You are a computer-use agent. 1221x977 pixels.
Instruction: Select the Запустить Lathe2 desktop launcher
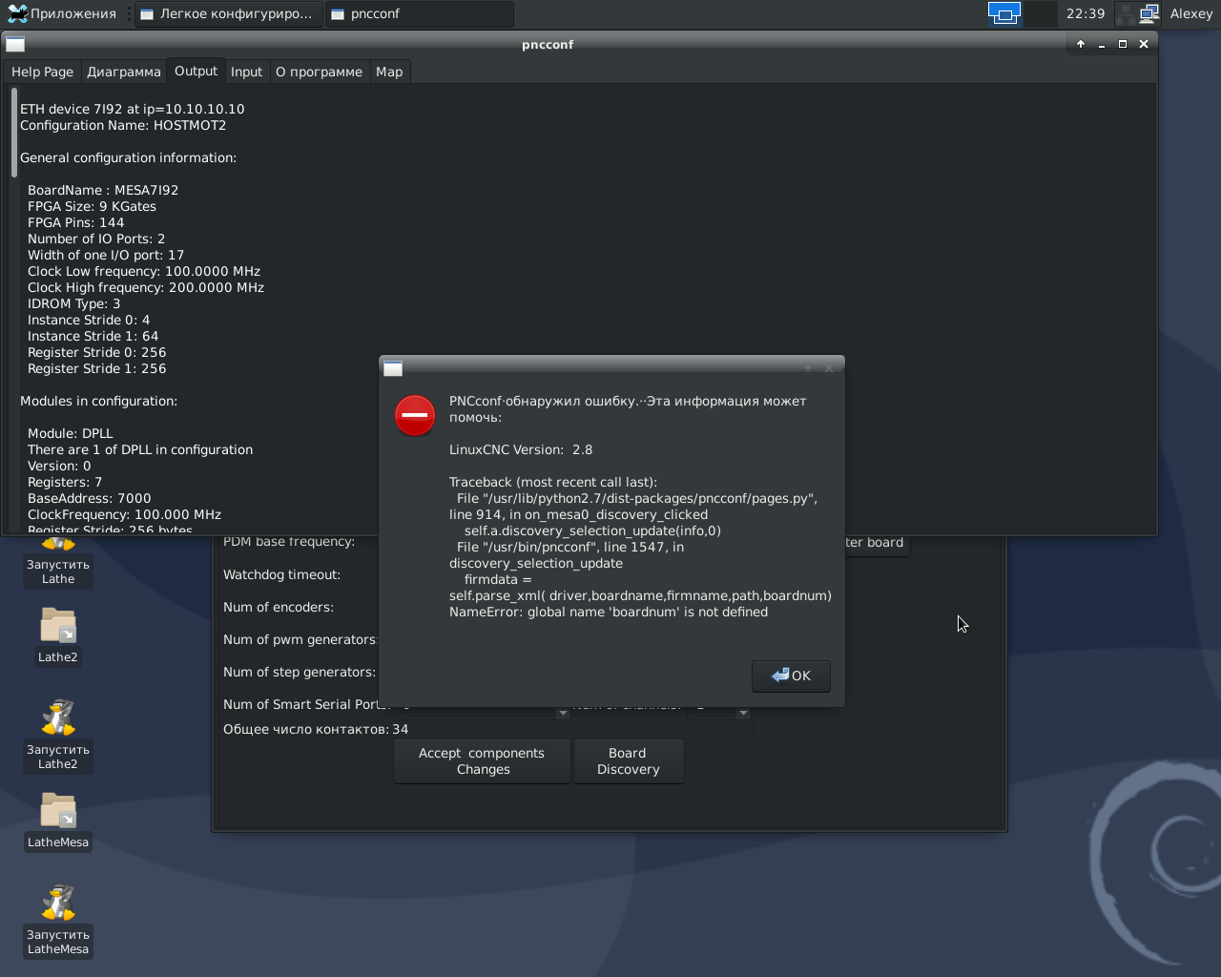58,735
